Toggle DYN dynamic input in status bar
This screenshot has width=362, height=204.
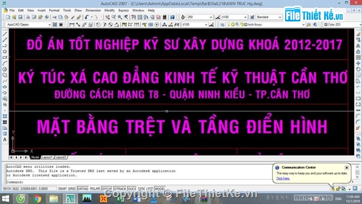coord(141,189)
